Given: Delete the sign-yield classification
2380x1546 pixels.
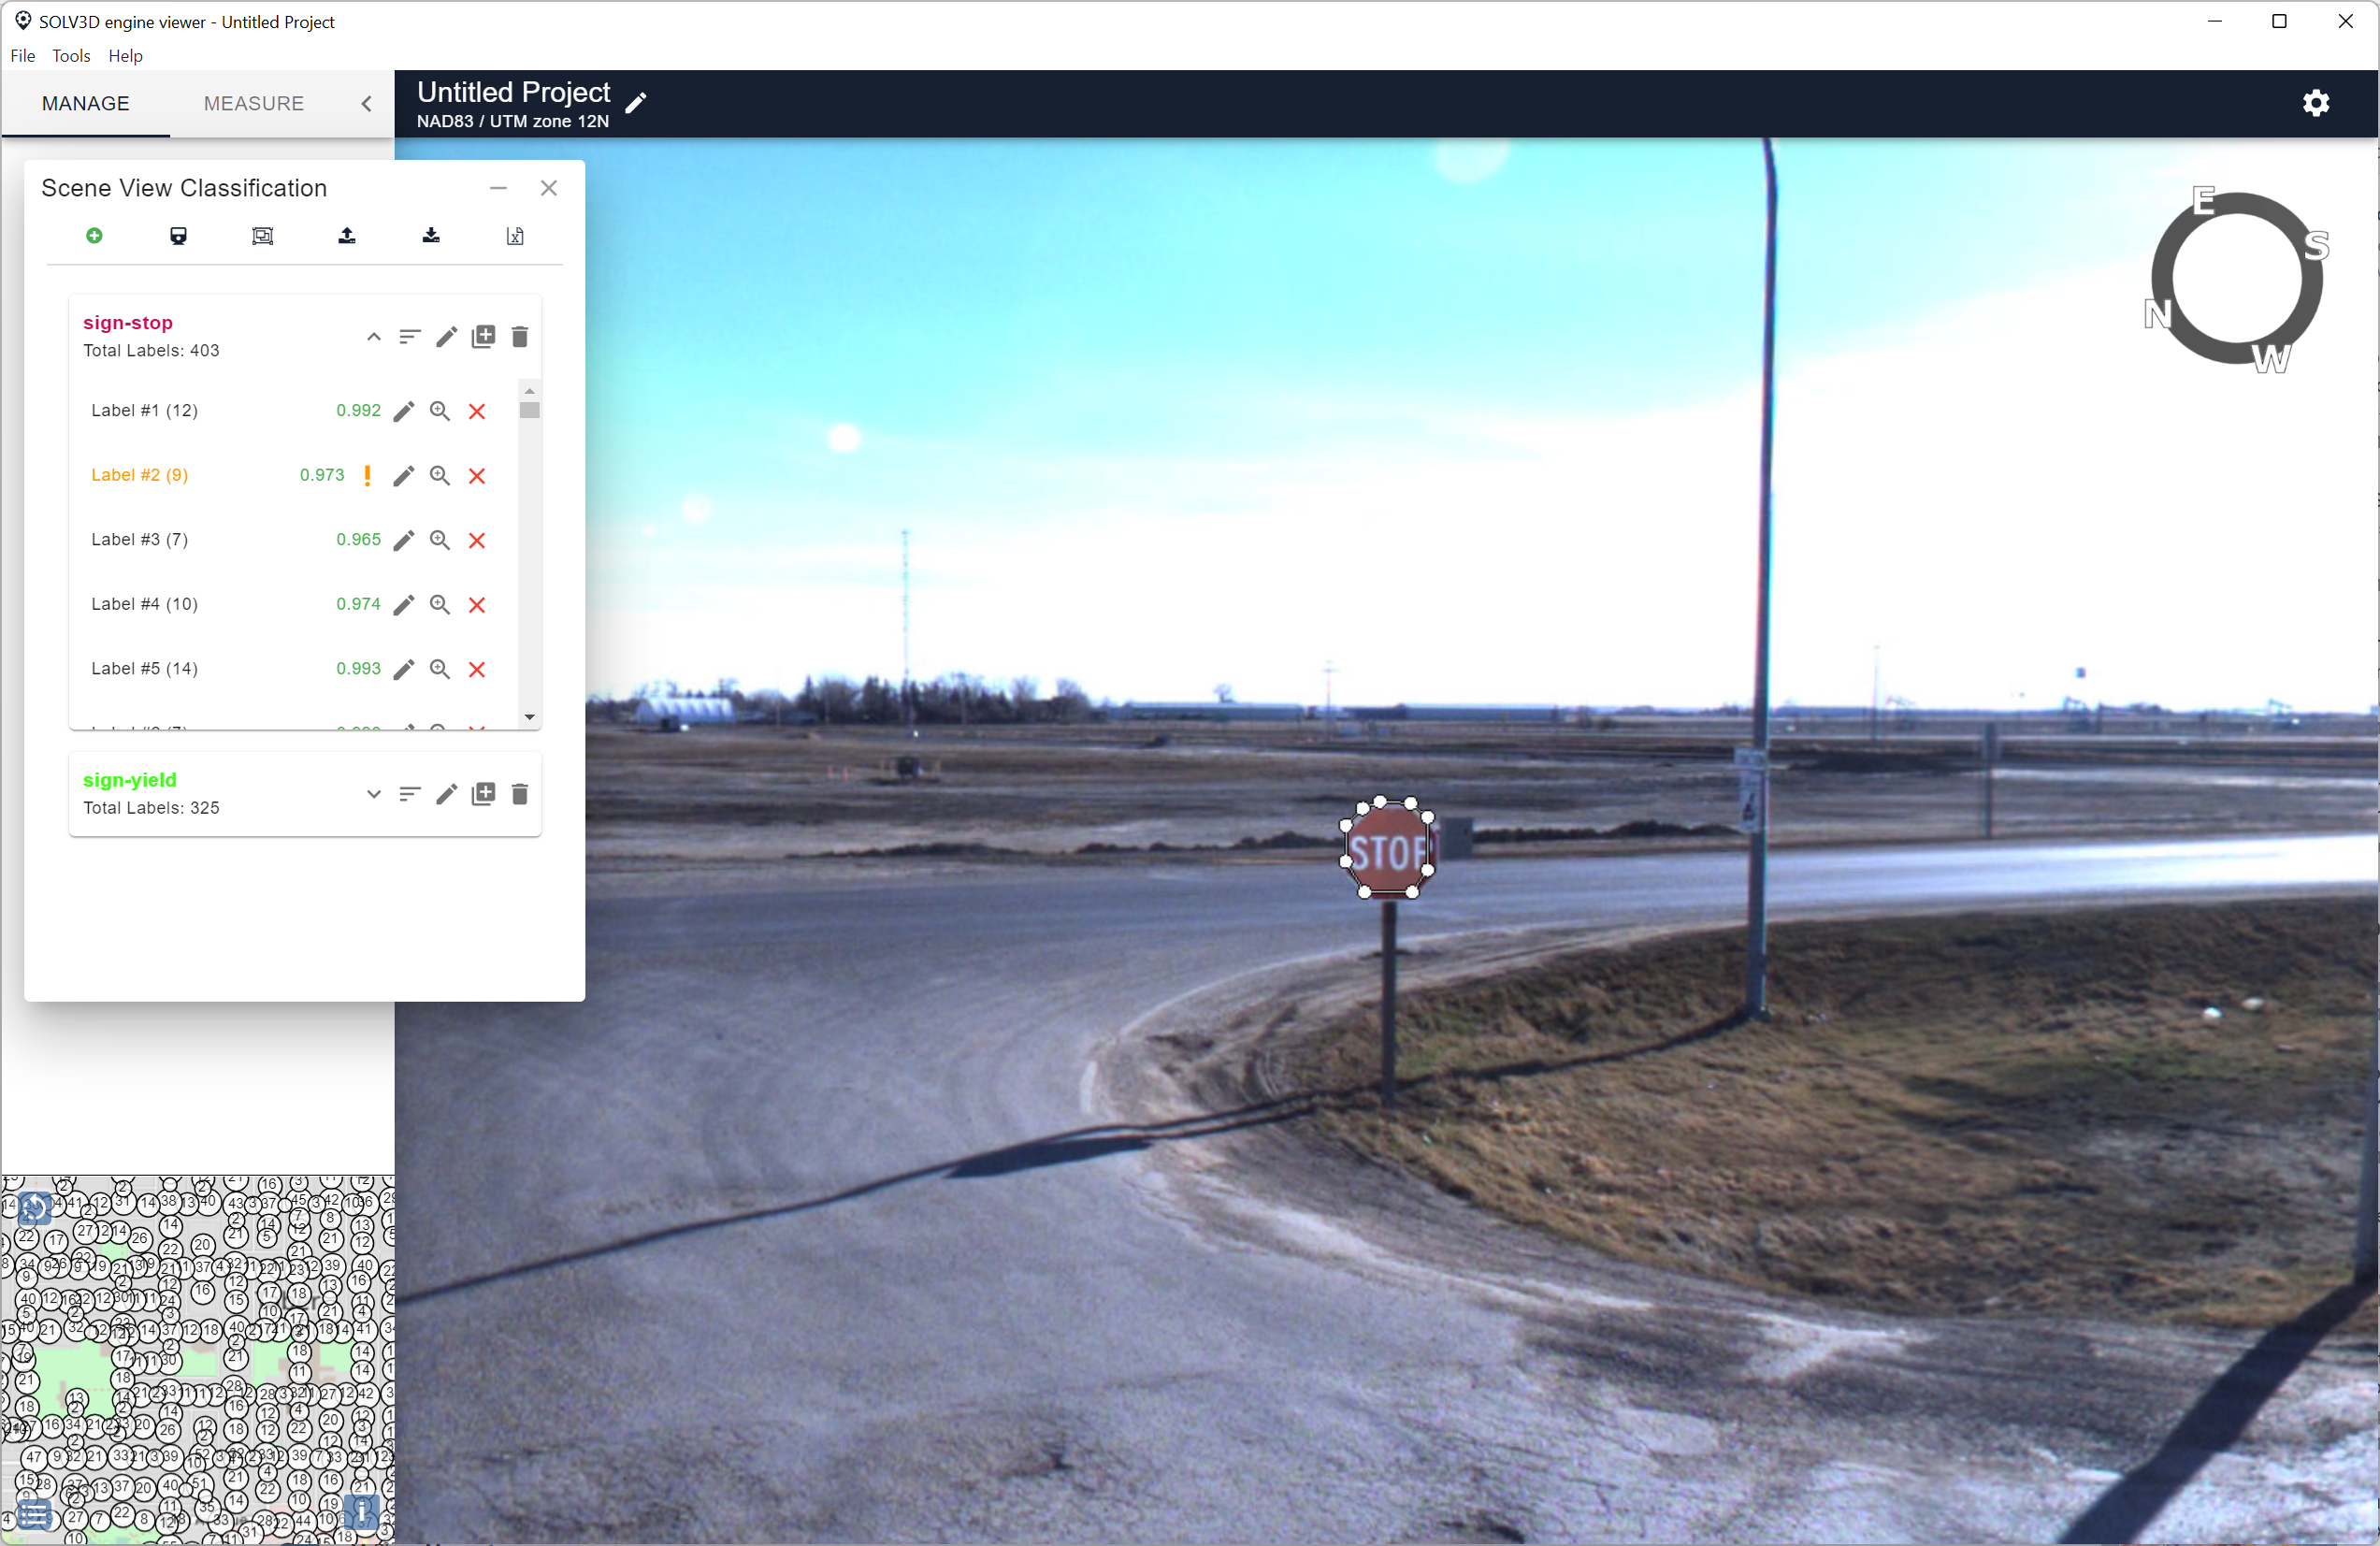Looking at the screenshot, I should (519, 794).
